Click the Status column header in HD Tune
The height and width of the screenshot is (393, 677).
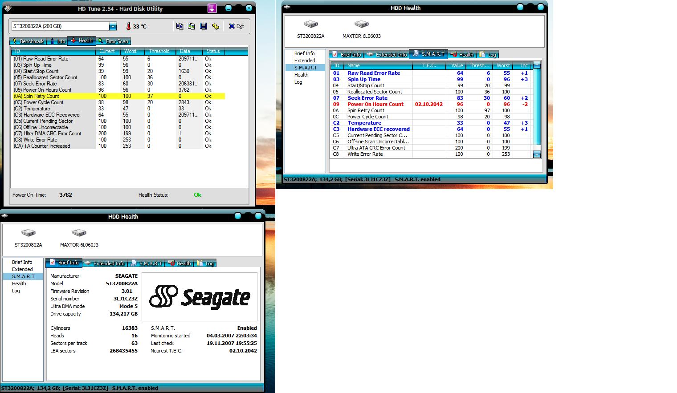[214, 51]
